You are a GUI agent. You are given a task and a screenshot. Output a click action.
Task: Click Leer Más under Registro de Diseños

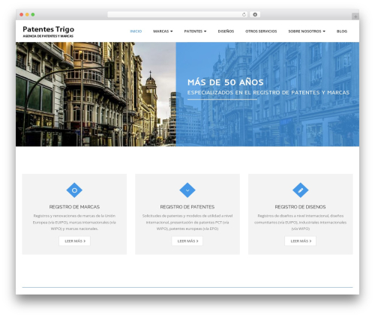tap(301, 241)
